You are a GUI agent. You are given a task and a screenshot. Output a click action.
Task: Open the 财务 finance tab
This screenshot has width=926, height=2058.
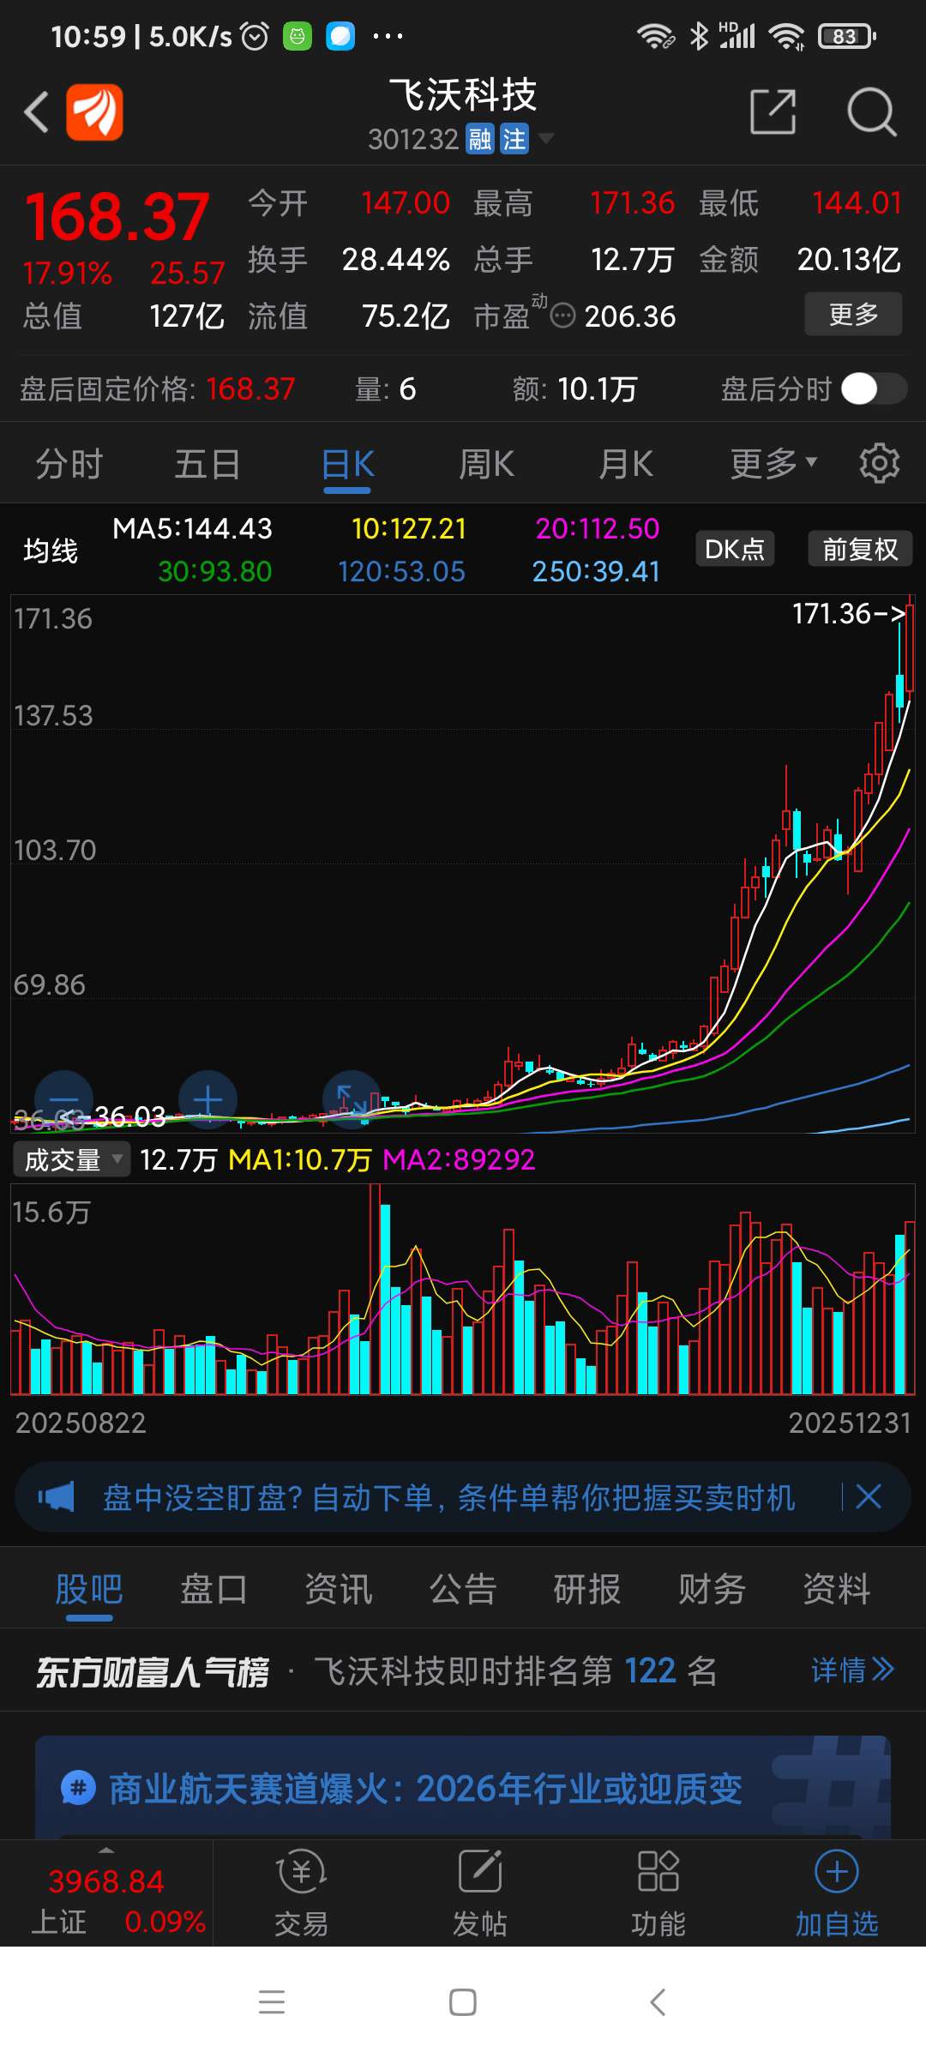tap(712, 1589)
